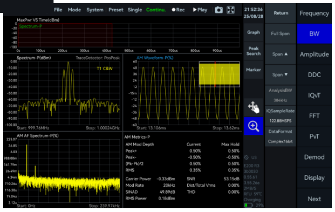Click the THD 0.00% reading
Image resolution: width=335 pixels, height=212 pixels.
[213, 192]
